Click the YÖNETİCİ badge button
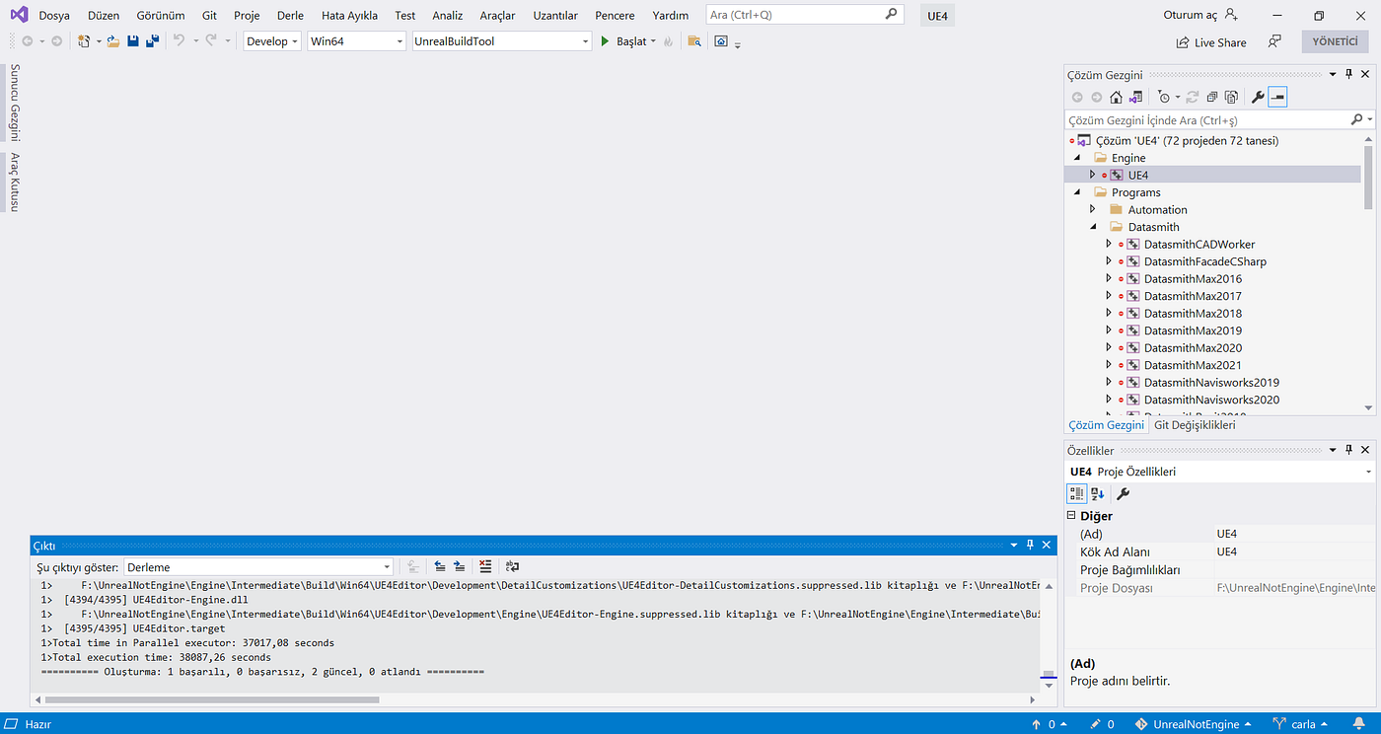 pyautogui.click(x=1336, y=41)
